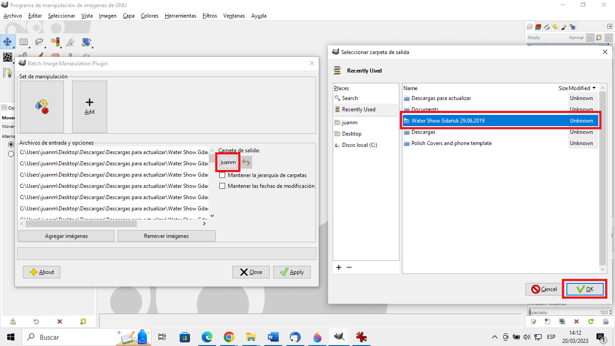
Task: Click Close in Batch Image Manipulation Plugin
Action: coord(251,272)
